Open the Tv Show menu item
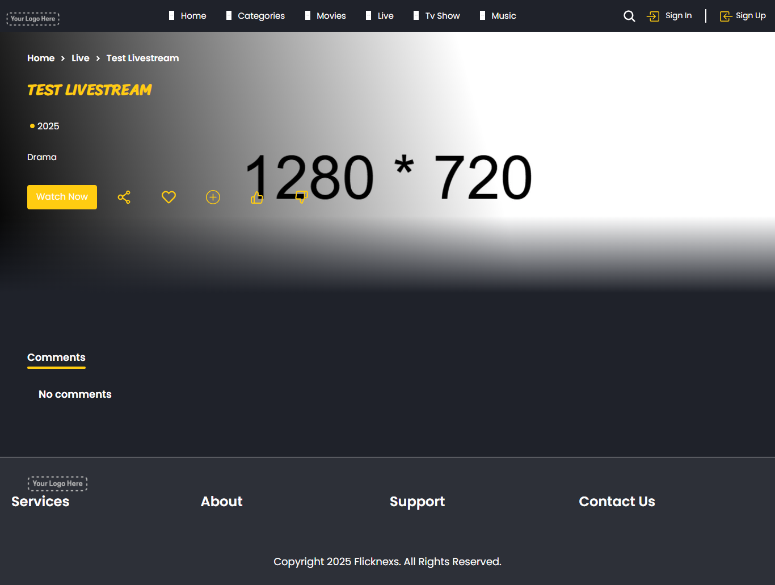 click(x=442, y=16)
